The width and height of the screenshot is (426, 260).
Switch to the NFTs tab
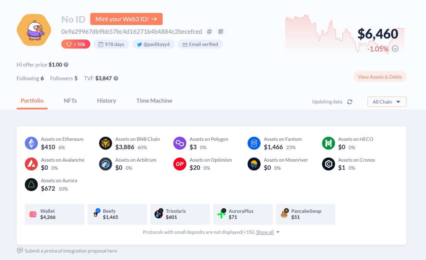pos(70,101)
